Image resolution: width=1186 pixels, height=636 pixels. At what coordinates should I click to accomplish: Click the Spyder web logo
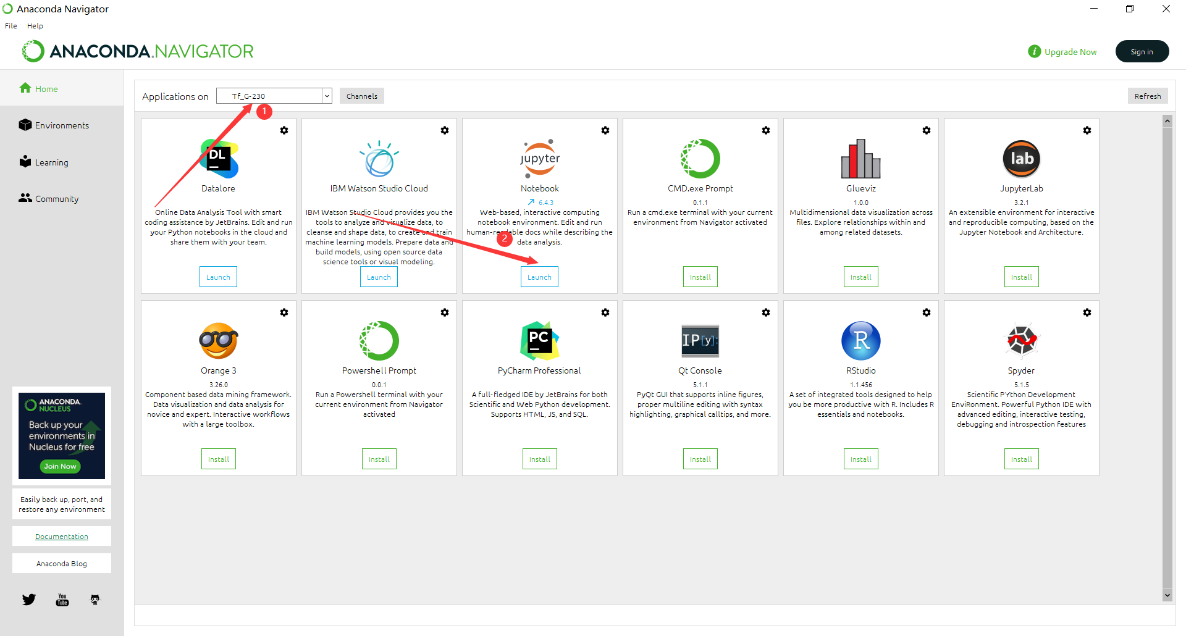click(x=1022, y=341)
